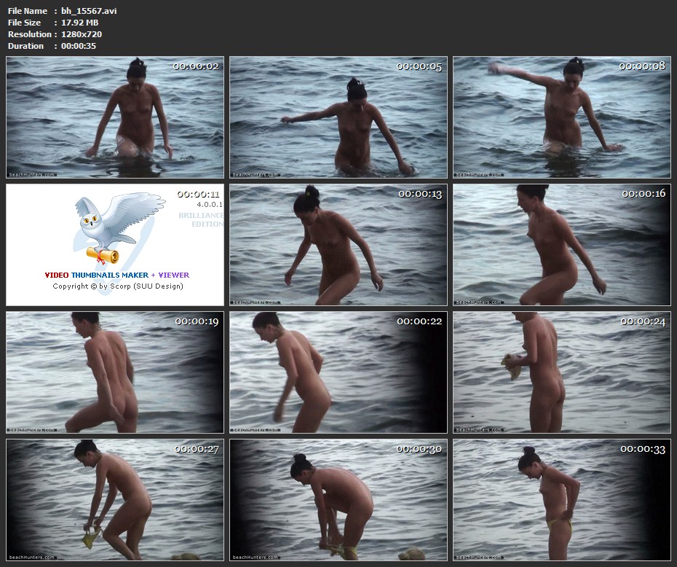
Task: Open the thumbnail stamped 00:00:02
Action: [115, 117]
